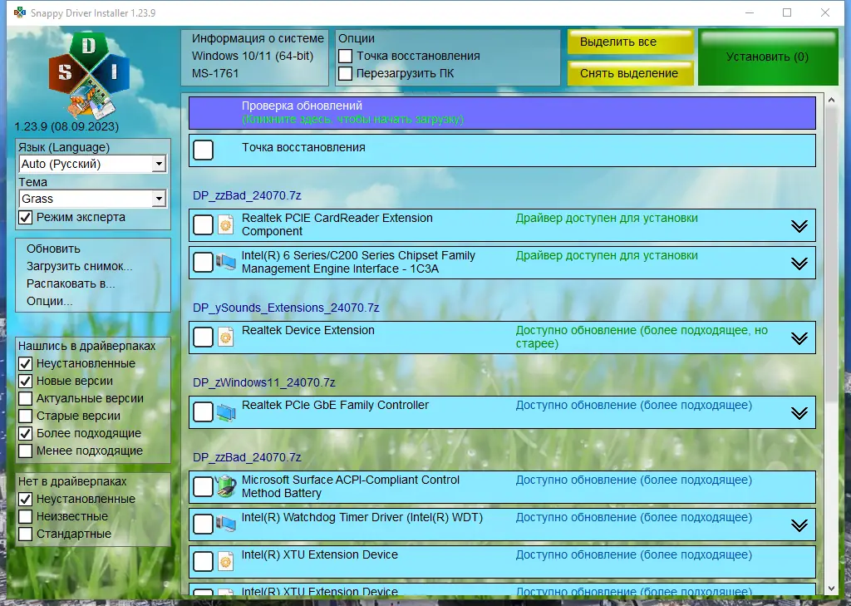Click the version text 1.23.9 (08.09.2023)
Screen dimensions: 851x606
(66, 126)
